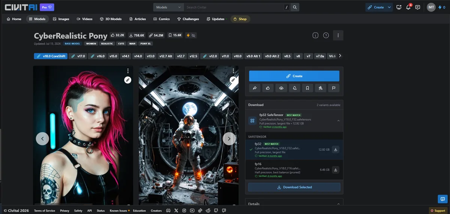Click the thumbs-up like button under Create
The width and height of the screenshot is (450, 214).
click(268, 88)
